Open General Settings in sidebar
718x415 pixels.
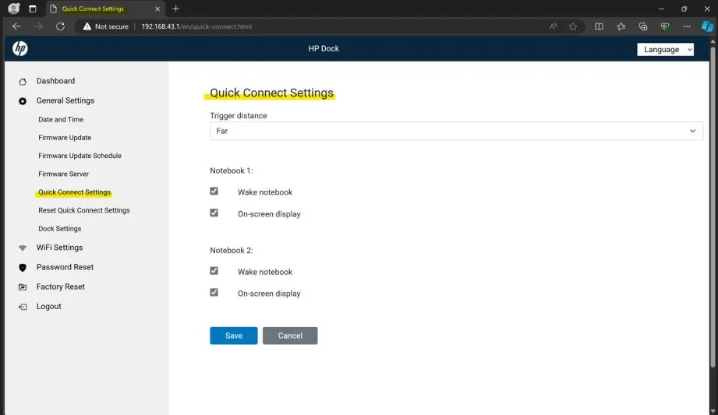tap(65, 100)
